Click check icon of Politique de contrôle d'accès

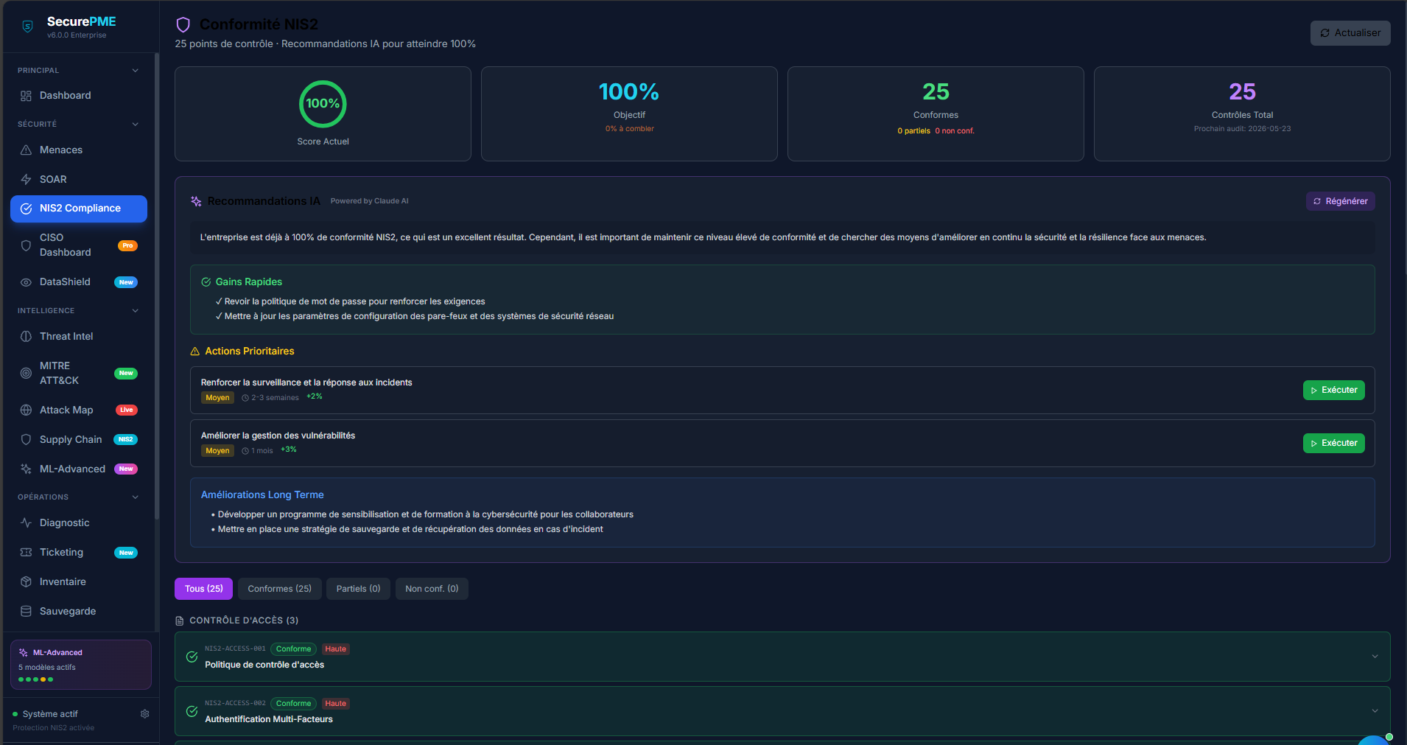point(192,657)
